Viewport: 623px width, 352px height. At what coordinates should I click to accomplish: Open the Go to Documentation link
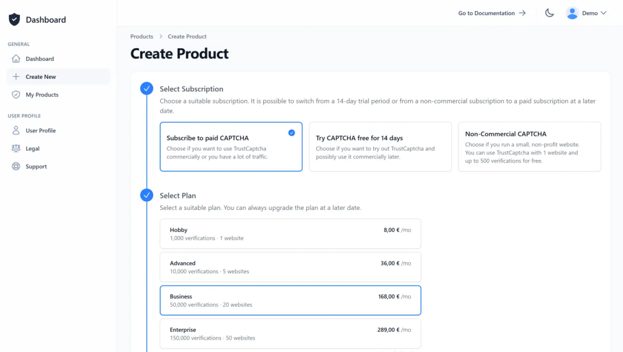tap(492, 13)
